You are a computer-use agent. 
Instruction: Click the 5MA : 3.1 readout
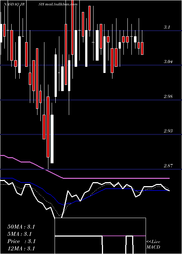[x=20, y=234]
